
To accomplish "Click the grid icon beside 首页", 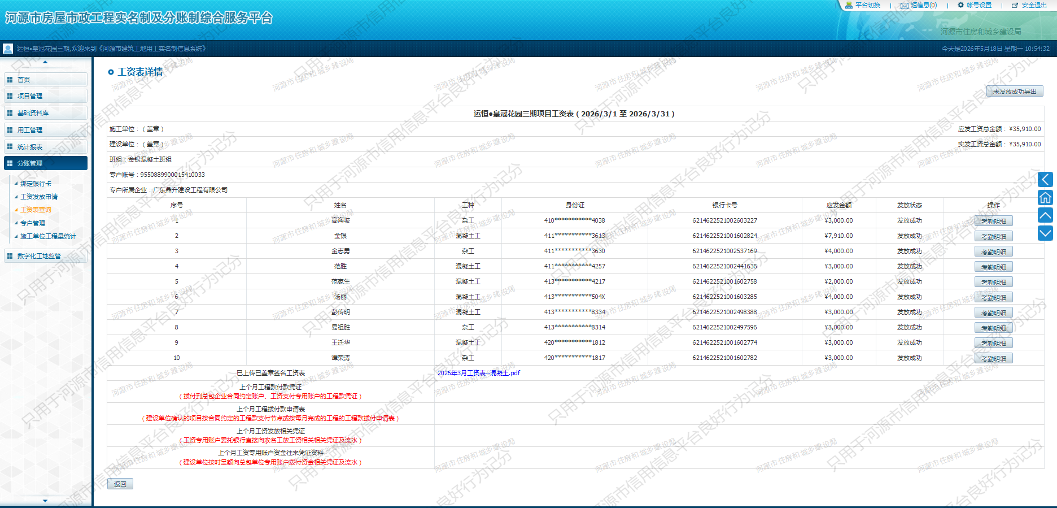I will (10, 80).
